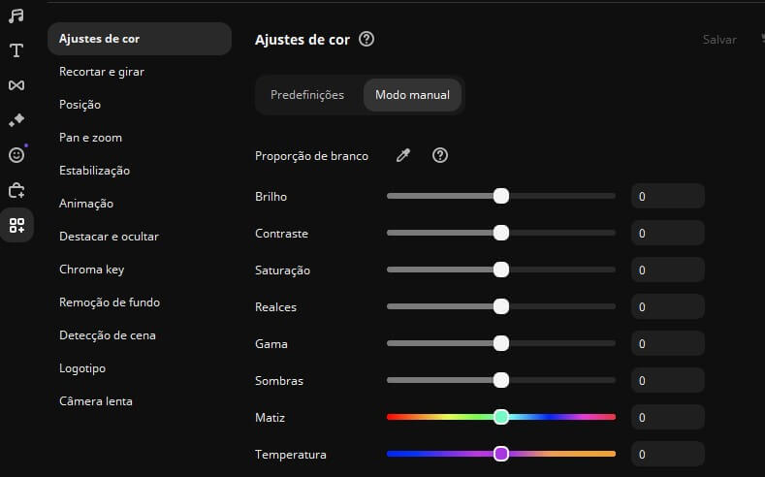Switch to the Modo manual tab
This screenshot has height=477, width=765.
(x=412, y=95)
